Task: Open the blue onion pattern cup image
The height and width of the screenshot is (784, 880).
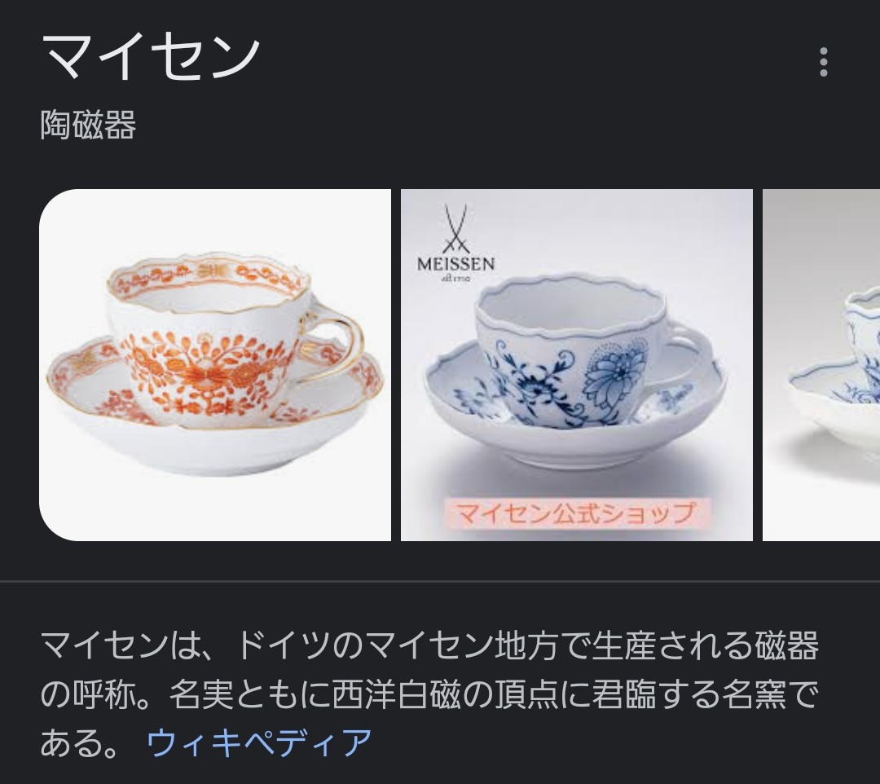Action: pos(576,365)
